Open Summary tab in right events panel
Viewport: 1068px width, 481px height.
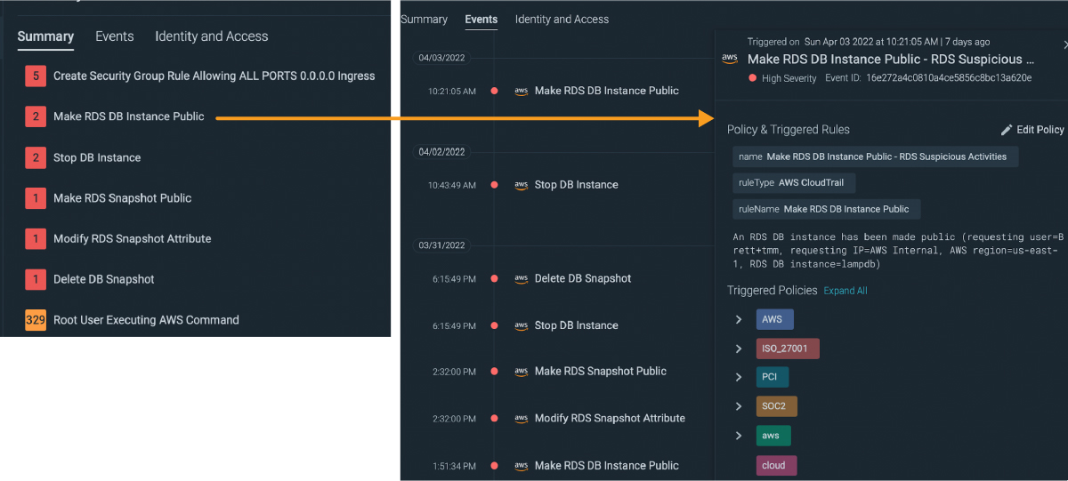(x=424, y=19)
